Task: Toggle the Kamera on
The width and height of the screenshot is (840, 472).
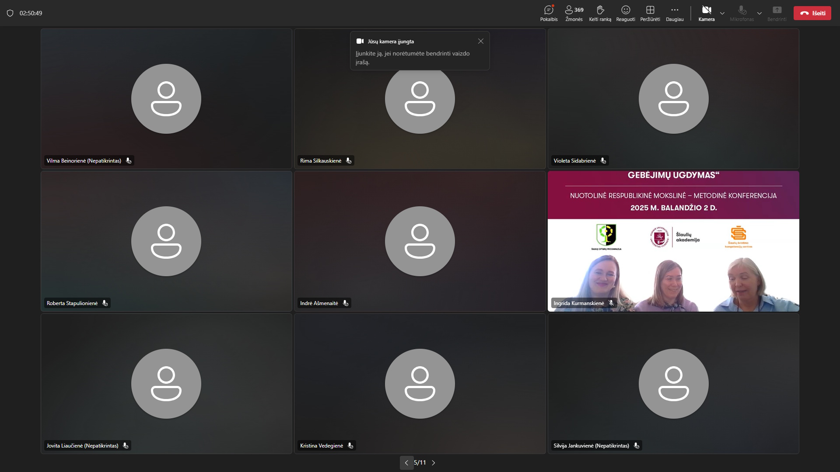Action: tap(706, 13)
